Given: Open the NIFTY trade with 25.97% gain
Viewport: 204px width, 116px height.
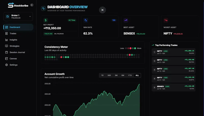Looking at the screenshot, I should point(174,79).
